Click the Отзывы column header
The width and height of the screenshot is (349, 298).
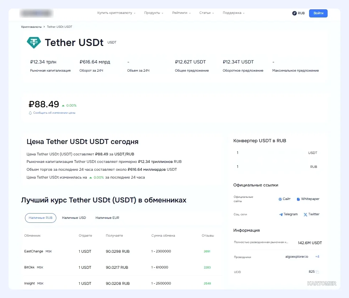(208, 236)
